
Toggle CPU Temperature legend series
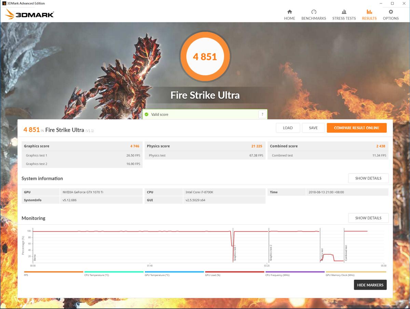pyautogui.click(x=97, y=275)
